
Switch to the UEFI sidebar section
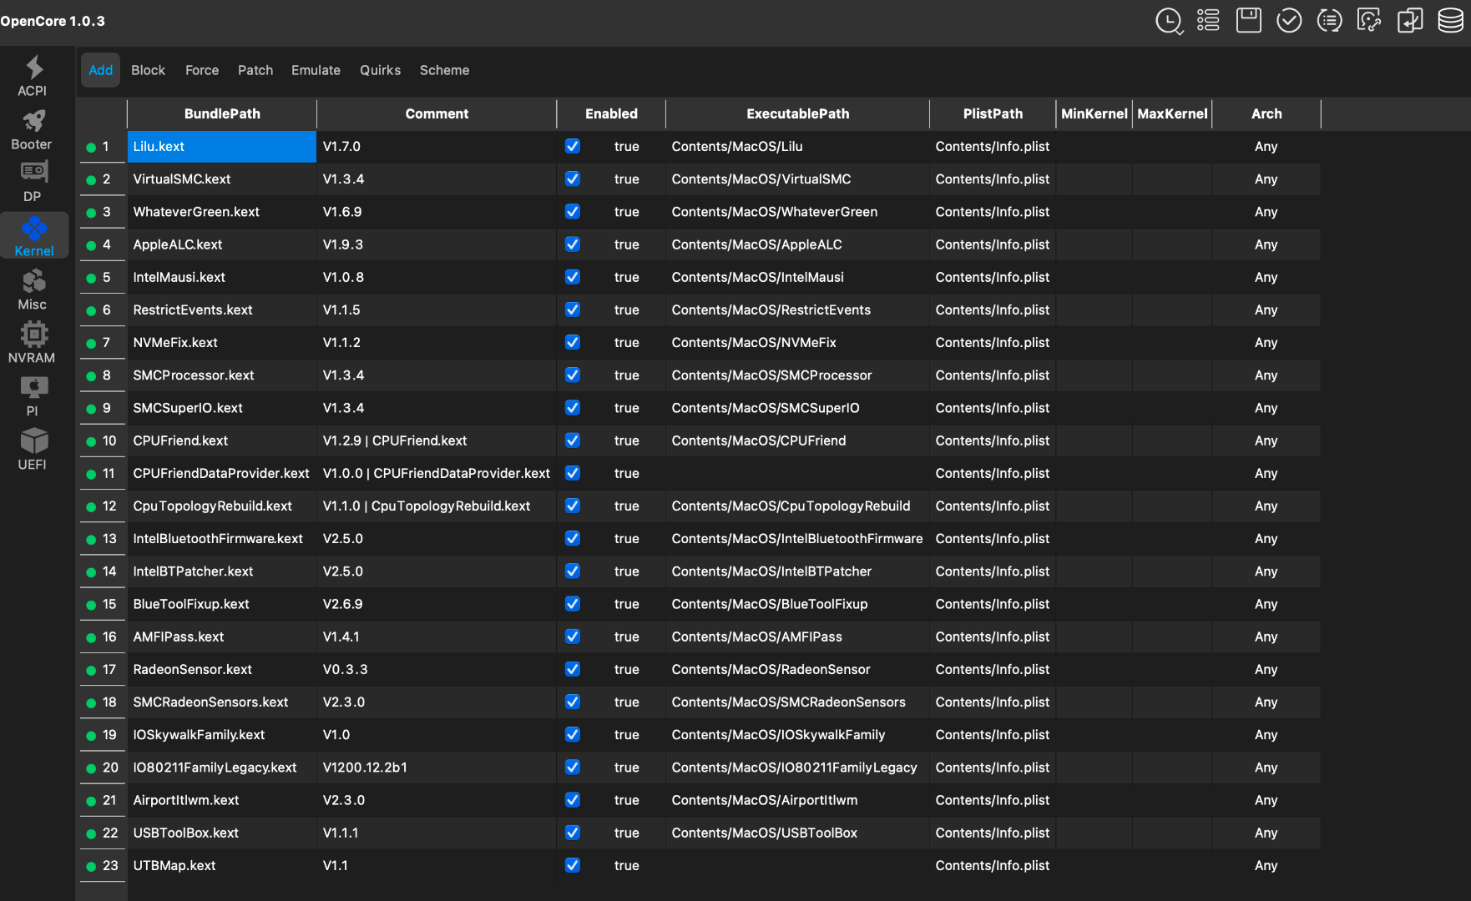point(33,450)
